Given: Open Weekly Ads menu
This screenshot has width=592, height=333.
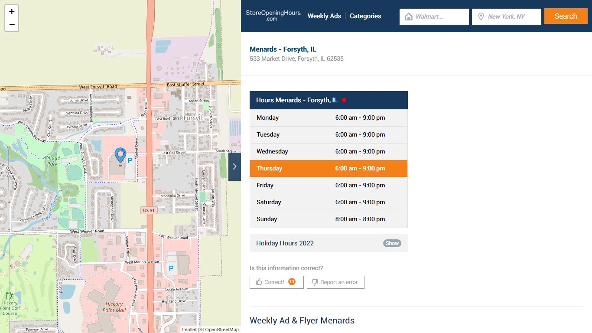Looking at the screenshot, I should click(x=325, y=16).
